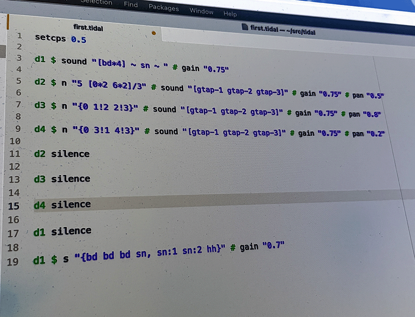Open the Window menu
This screenshot has height=317, width=415.
pos(201,11)
